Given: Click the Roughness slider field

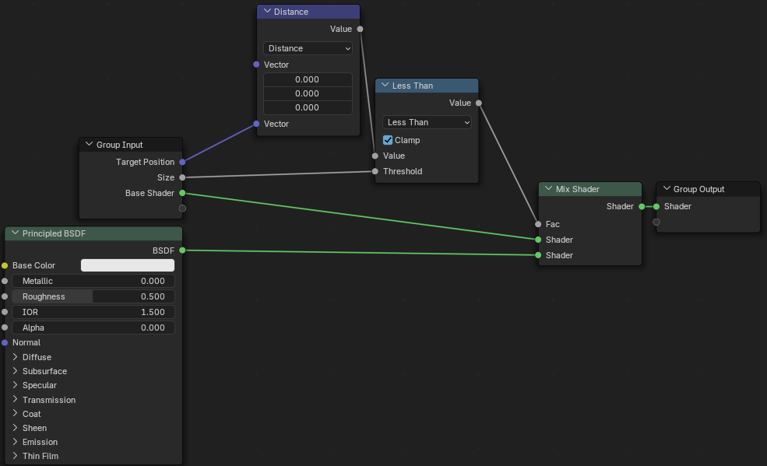Looking at the screenshot, I should point(93,296).
